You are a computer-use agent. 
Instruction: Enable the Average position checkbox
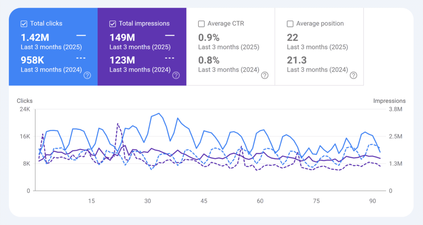[x=290, y=24]
